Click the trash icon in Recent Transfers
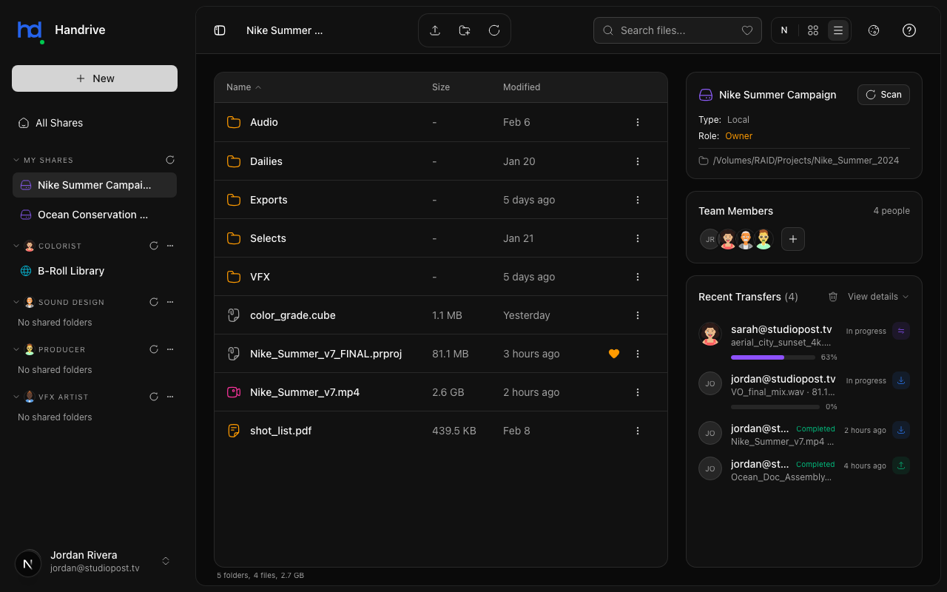 click(x=833, y=296)
